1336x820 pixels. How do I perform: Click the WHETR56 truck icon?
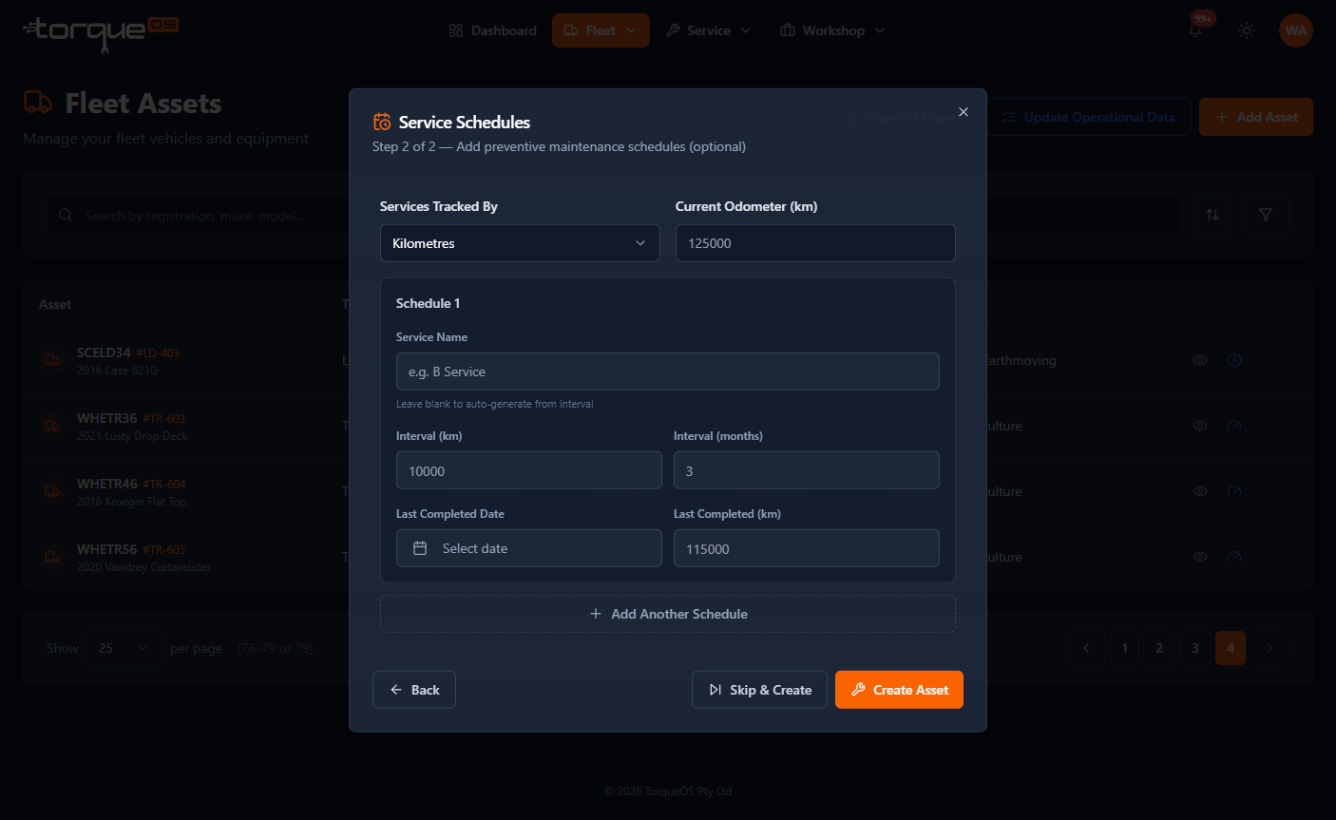52,557
